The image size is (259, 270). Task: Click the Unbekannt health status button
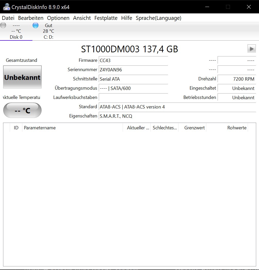pos(22,77)
